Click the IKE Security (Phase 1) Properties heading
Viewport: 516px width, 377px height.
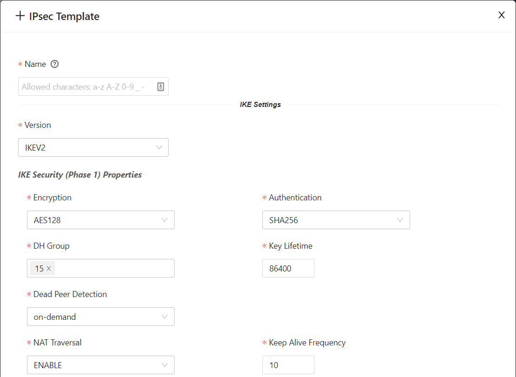pyautogui.click(x=80, y=174)
